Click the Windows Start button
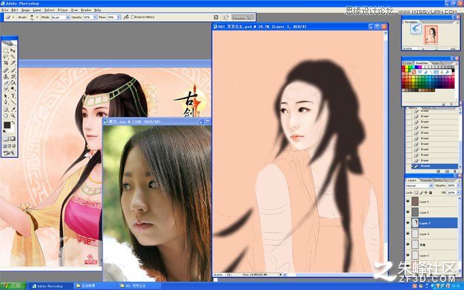The width and height of the screenshot is (464, 290). point(12,286)
